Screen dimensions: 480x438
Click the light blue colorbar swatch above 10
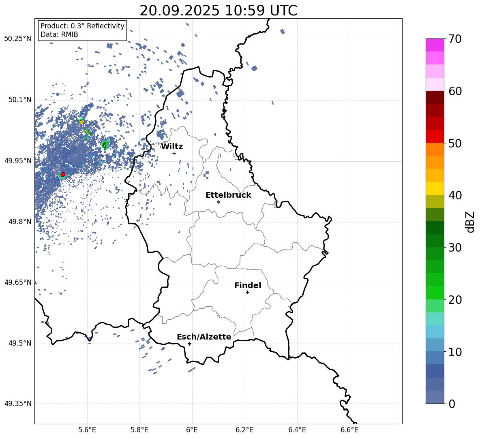pos(435,332)
